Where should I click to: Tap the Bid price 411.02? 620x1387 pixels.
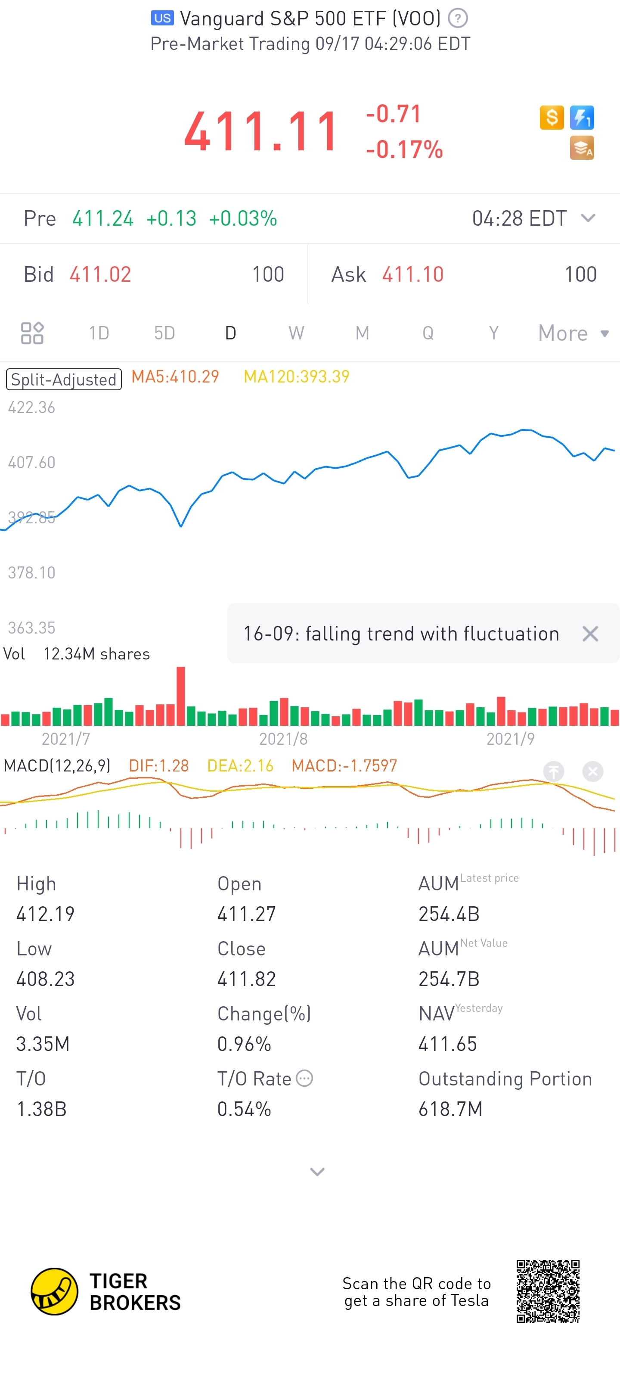pos(100,275)
